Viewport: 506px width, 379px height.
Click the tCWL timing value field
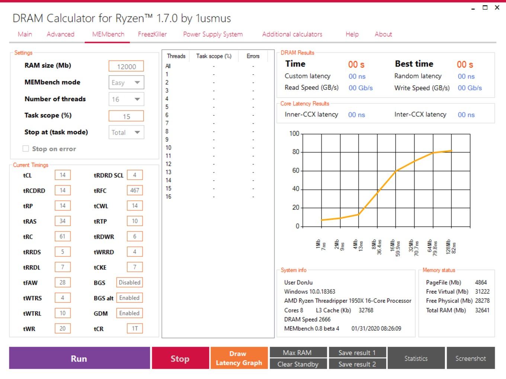(x=135, y=206)
